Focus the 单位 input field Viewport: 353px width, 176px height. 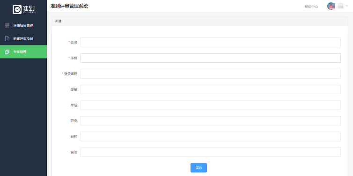pyautogui.click(x=210, y=105)
